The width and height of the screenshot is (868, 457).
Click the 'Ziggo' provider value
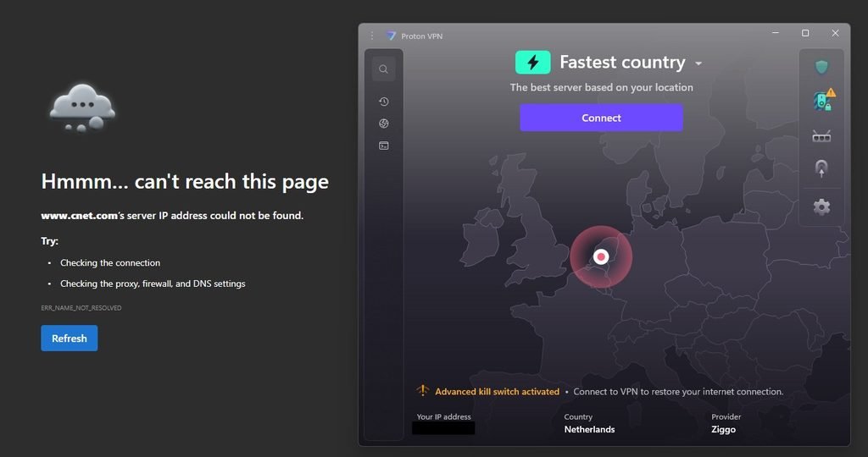(x=723, y=429)
